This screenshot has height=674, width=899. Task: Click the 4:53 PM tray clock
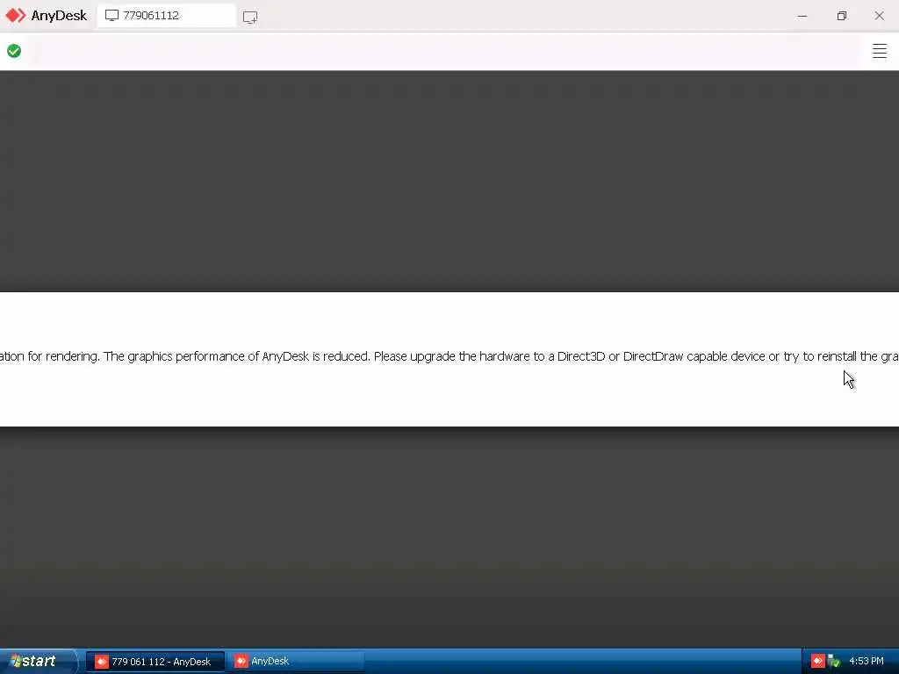867,662
